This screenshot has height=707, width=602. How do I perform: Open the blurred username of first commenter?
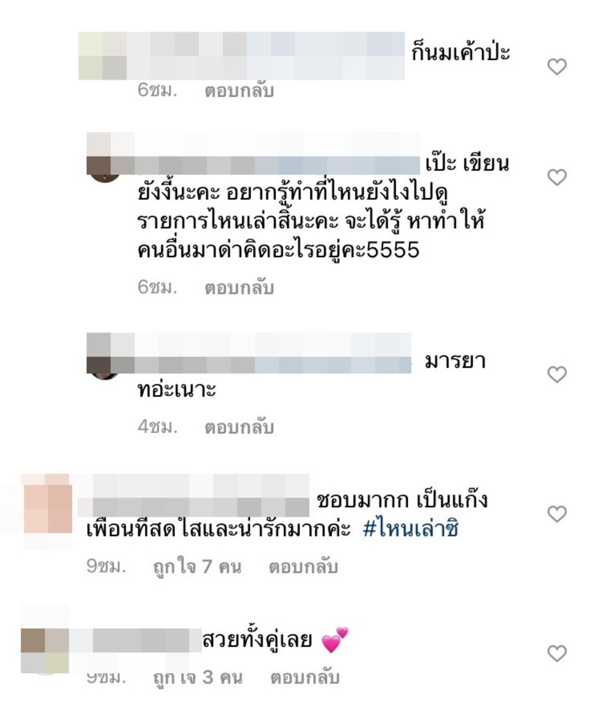(241, 56)
